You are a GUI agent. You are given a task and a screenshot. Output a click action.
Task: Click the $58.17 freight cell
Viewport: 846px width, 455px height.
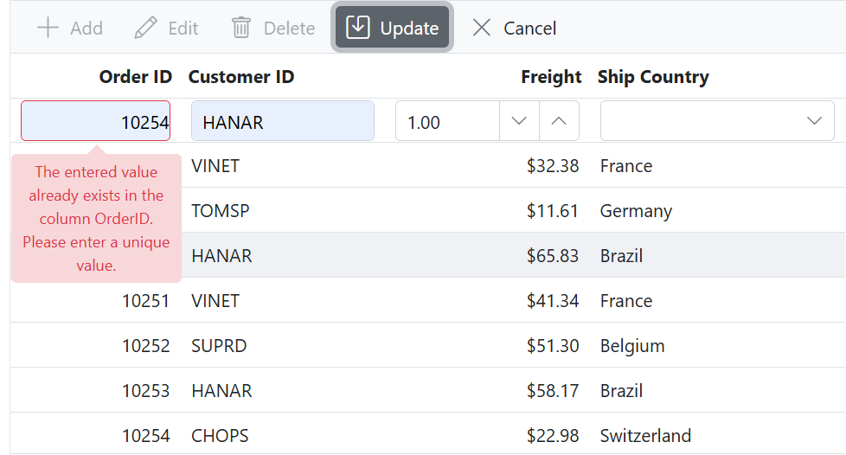click(x=552, y=391)
